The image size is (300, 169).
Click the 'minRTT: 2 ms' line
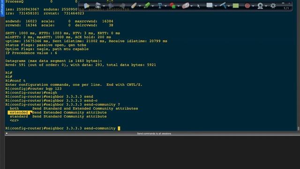[x=58, y=37]
